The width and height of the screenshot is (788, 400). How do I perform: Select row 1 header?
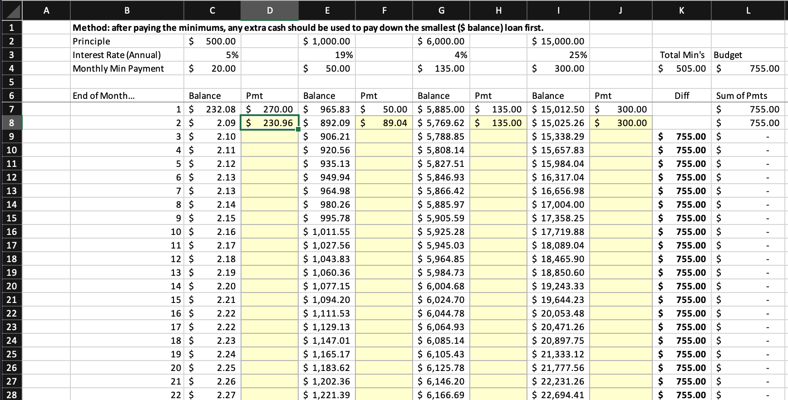[11, 28]
